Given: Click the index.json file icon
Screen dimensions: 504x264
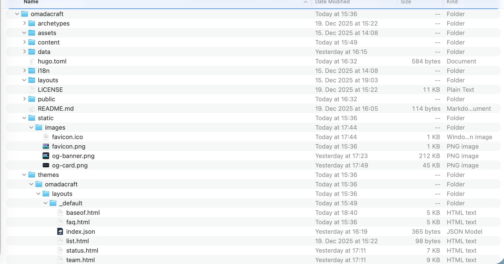Looking at the screenshot, I should (x=60, y=231).
